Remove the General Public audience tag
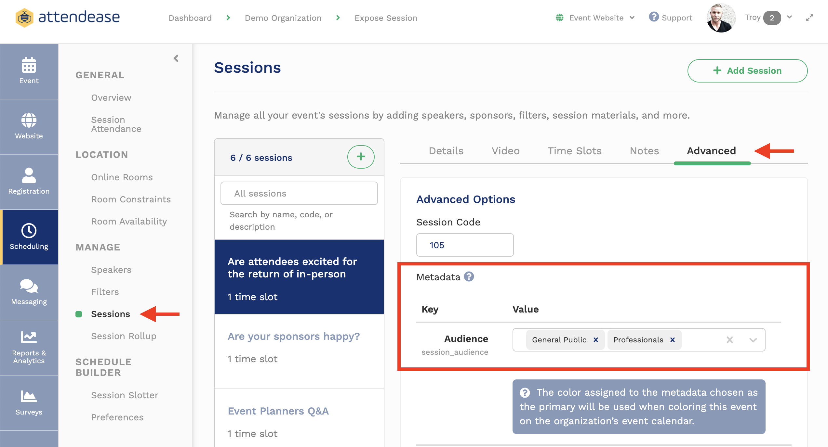Image resolution: width=828 pixels, height=447 pixels. (x=596, y=340)
